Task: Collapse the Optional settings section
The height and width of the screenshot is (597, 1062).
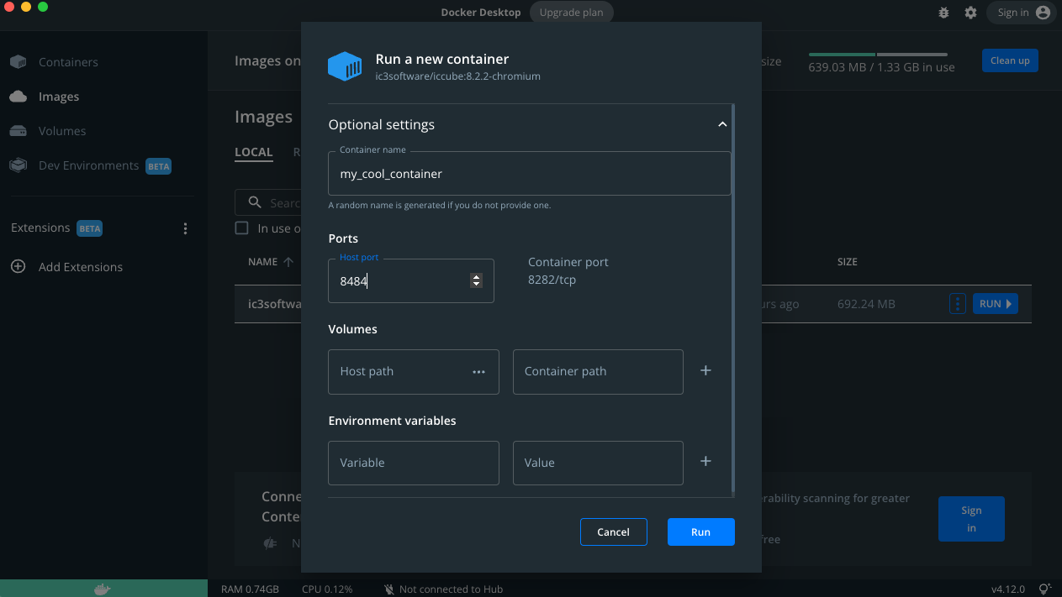Action: click(721, 124)
